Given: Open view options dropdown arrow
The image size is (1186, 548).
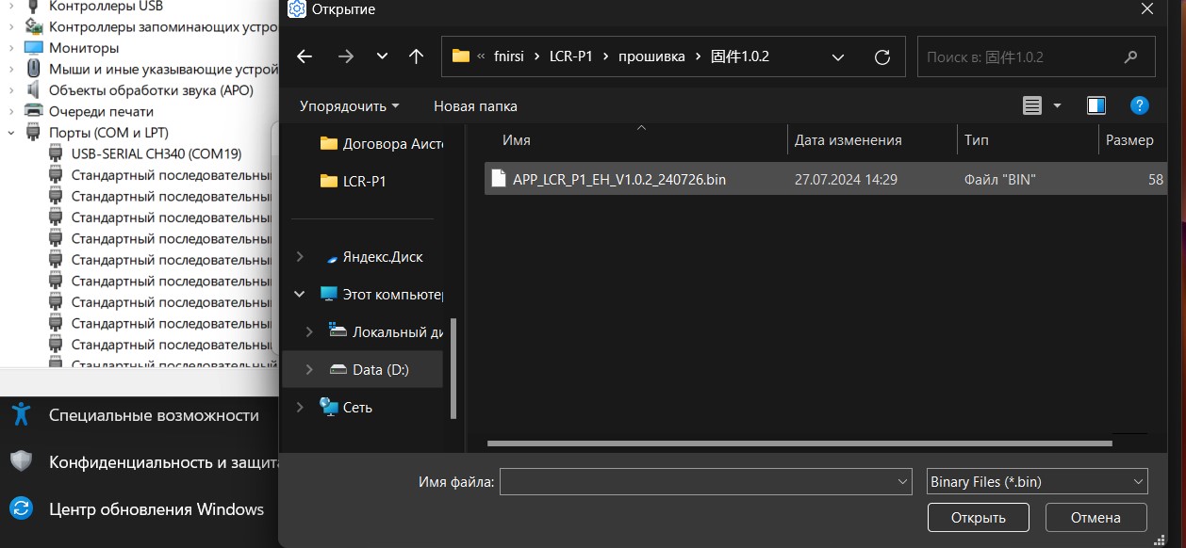Looking at the screenshot, I should (1057, 105).
